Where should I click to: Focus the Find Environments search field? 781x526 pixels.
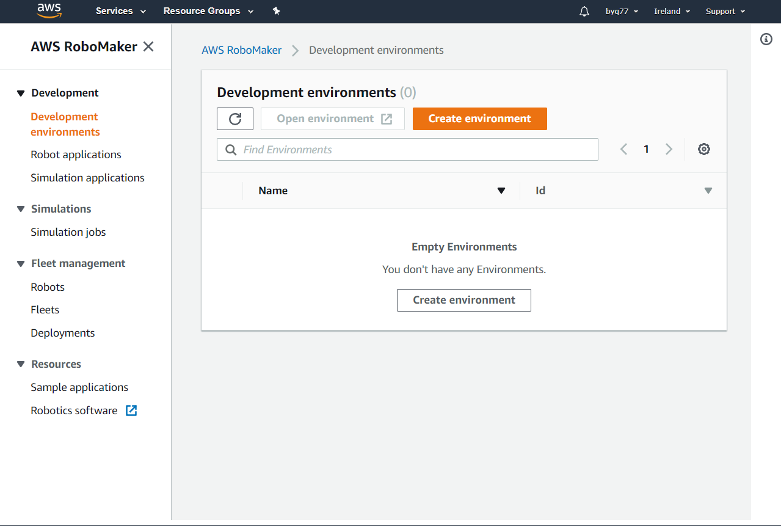coord(407,150)
